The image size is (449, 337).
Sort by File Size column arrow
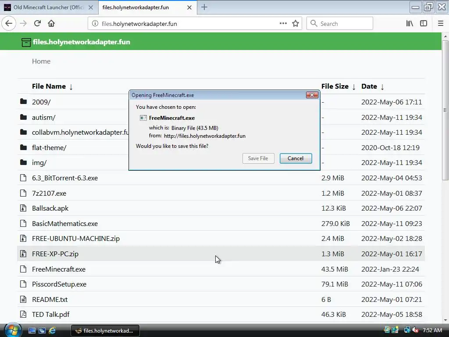click(x=354, y=87)
